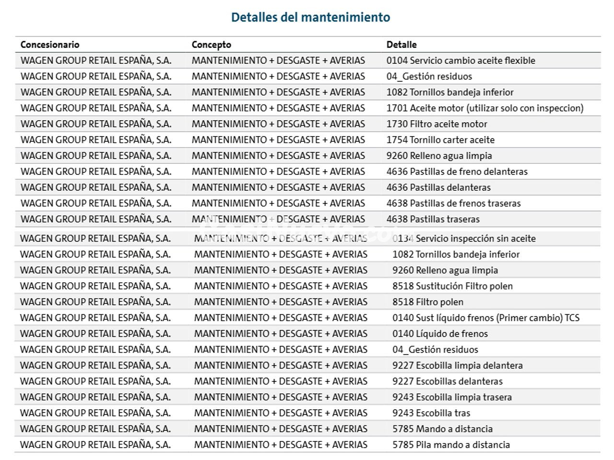614x460 pixels.
Task: Select '0140 Líquido de frenos' entry
Action: 440,333
